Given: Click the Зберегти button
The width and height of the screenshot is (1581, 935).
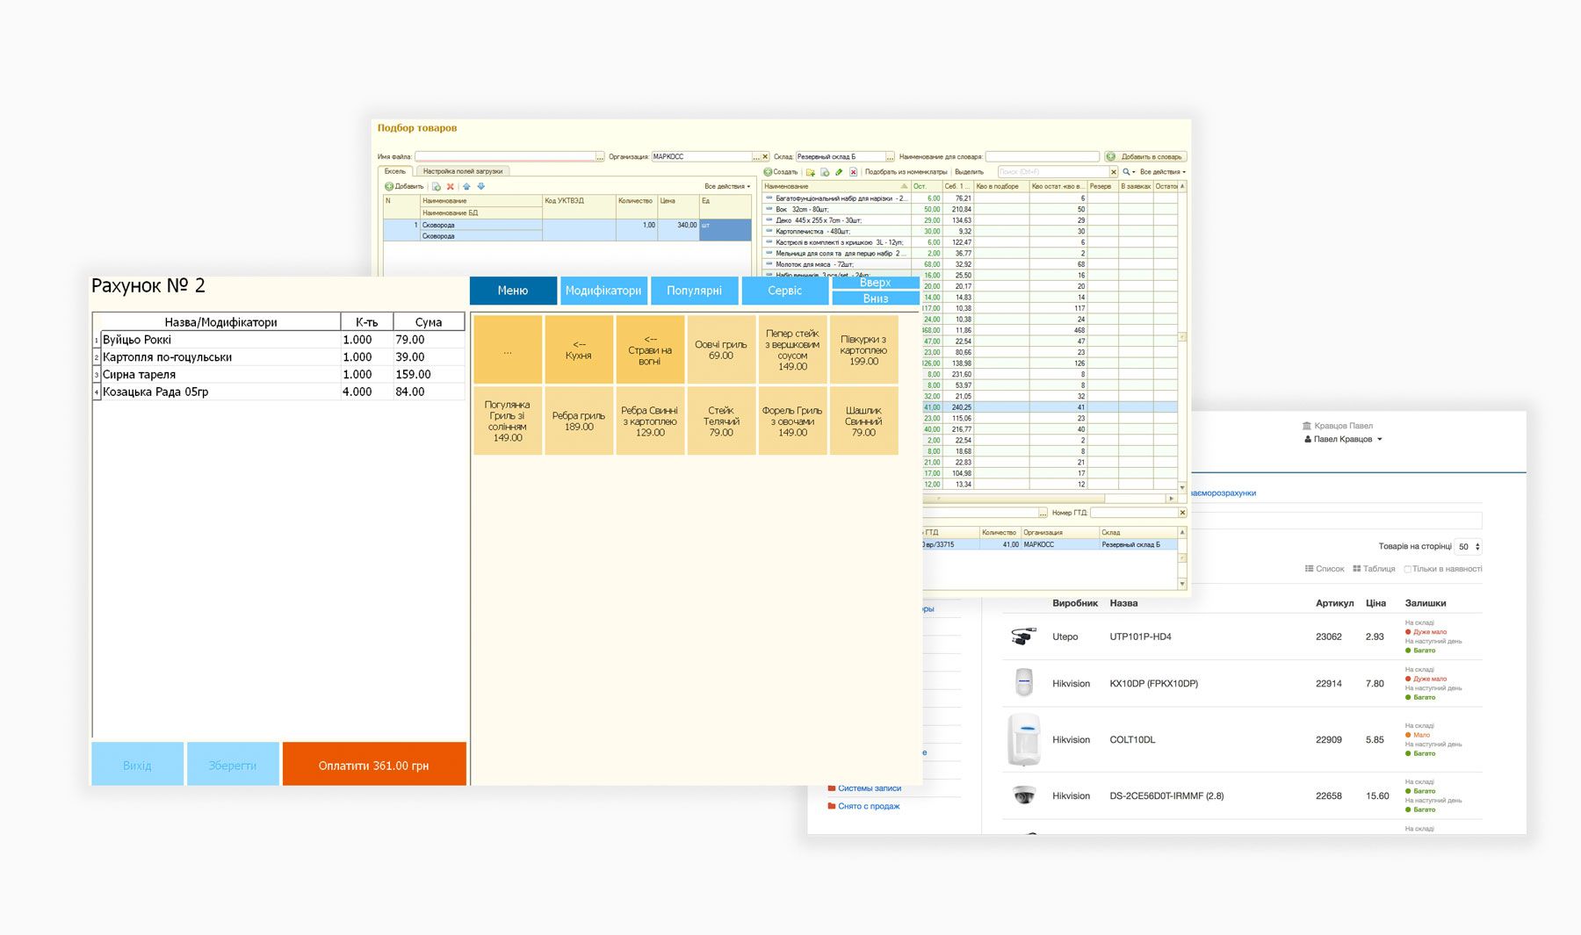Looking at the screenshot, I should 233,765.
